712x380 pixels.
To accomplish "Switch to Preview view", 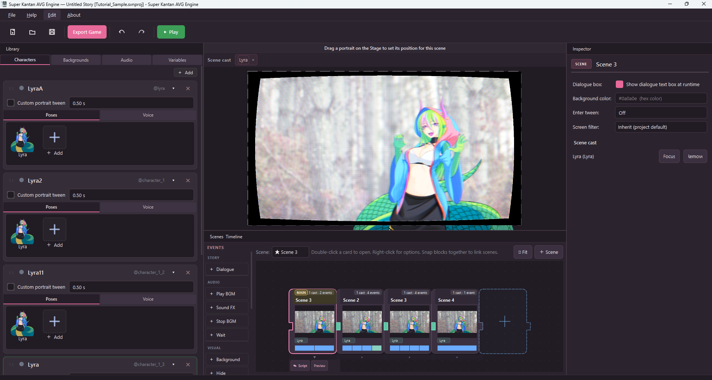I will (320, 366).
